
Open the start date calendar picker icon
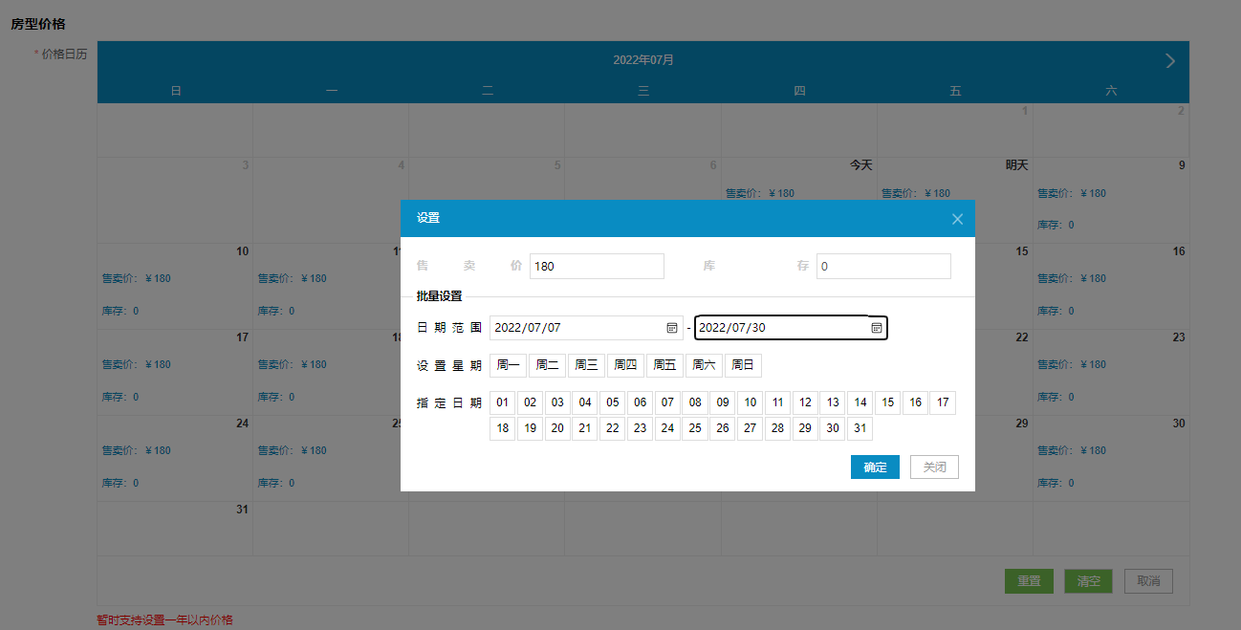point(671,328)
